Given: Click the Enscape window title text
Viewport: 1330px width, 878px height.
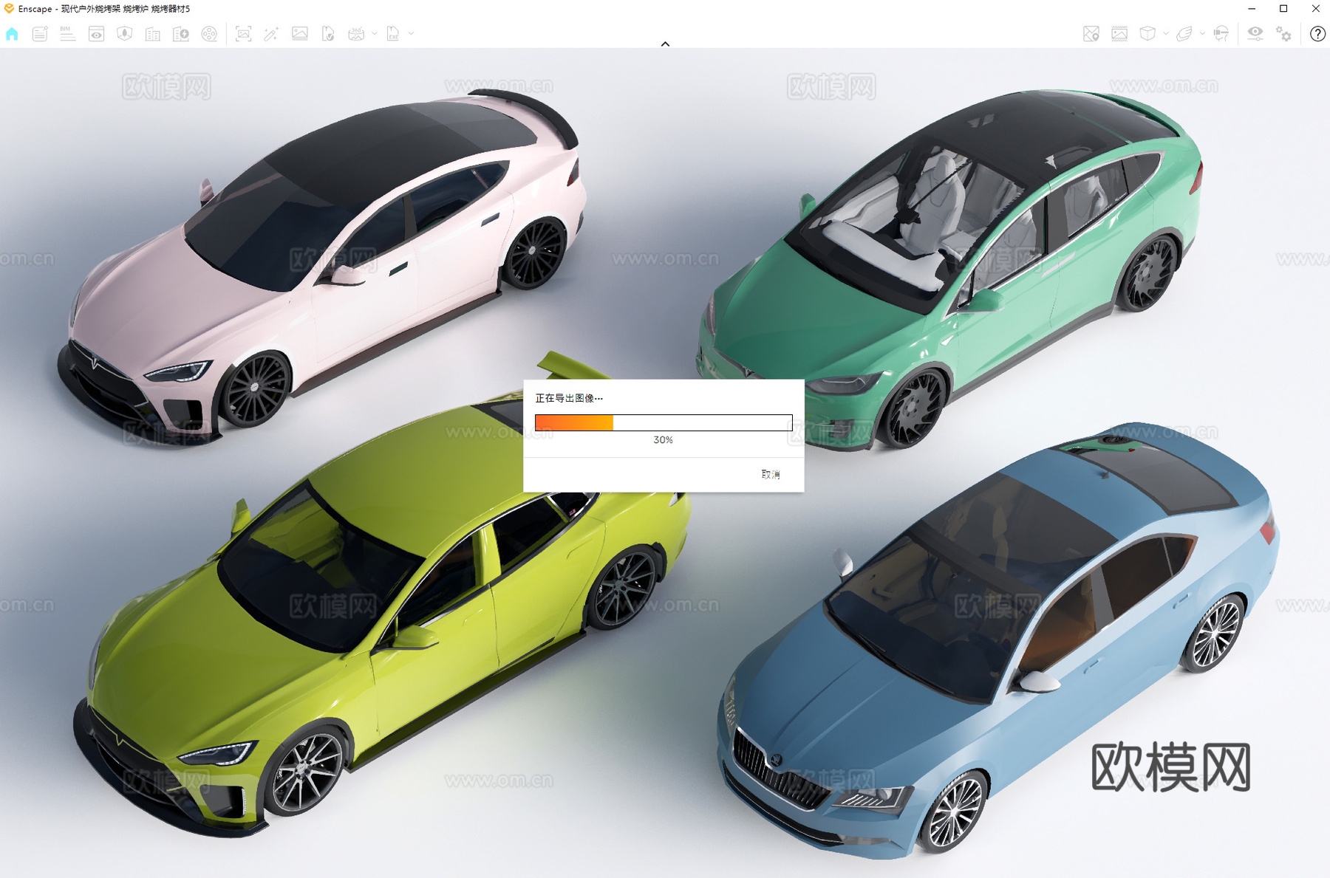Looking at the screenshot, I should 104,9.
